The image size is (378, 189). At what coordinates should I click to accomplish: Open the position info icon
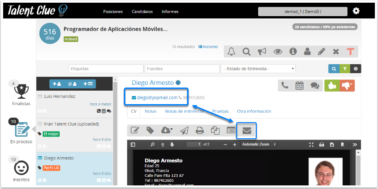click(293, 52)
